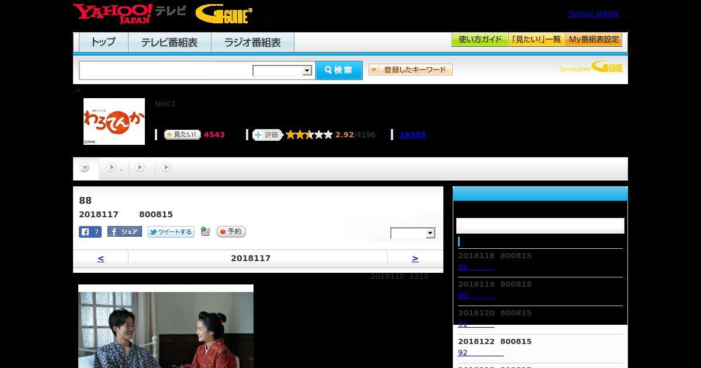Viewport: 701px width, 368px height.
Task: Open the Yahoo! JAPAN link
Action: coord(593,14)
